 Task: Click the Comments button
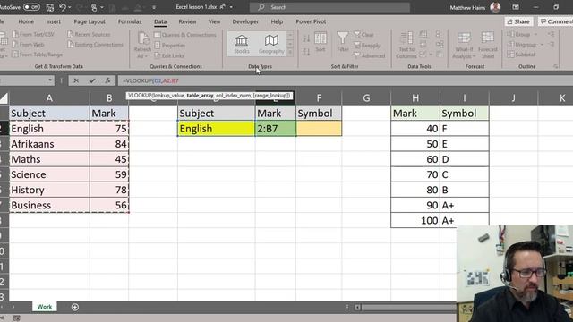point(556,21)
